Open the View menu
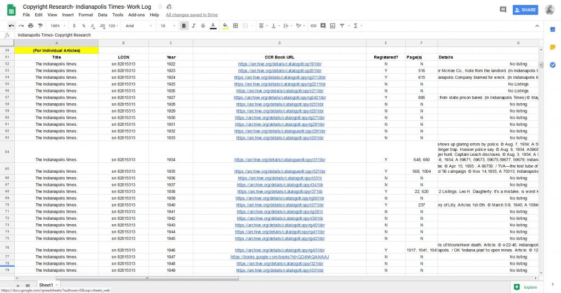The width and height of the screenshot is (561, 293). tap(52, 15)
